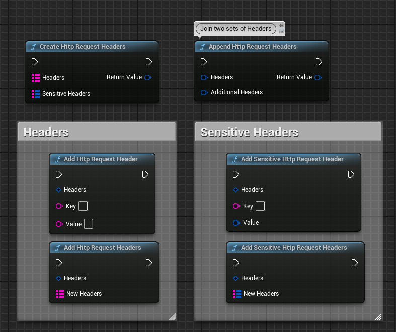
Task: Click the Create Http Request Headers input execution pin
Action: point(35,62)
